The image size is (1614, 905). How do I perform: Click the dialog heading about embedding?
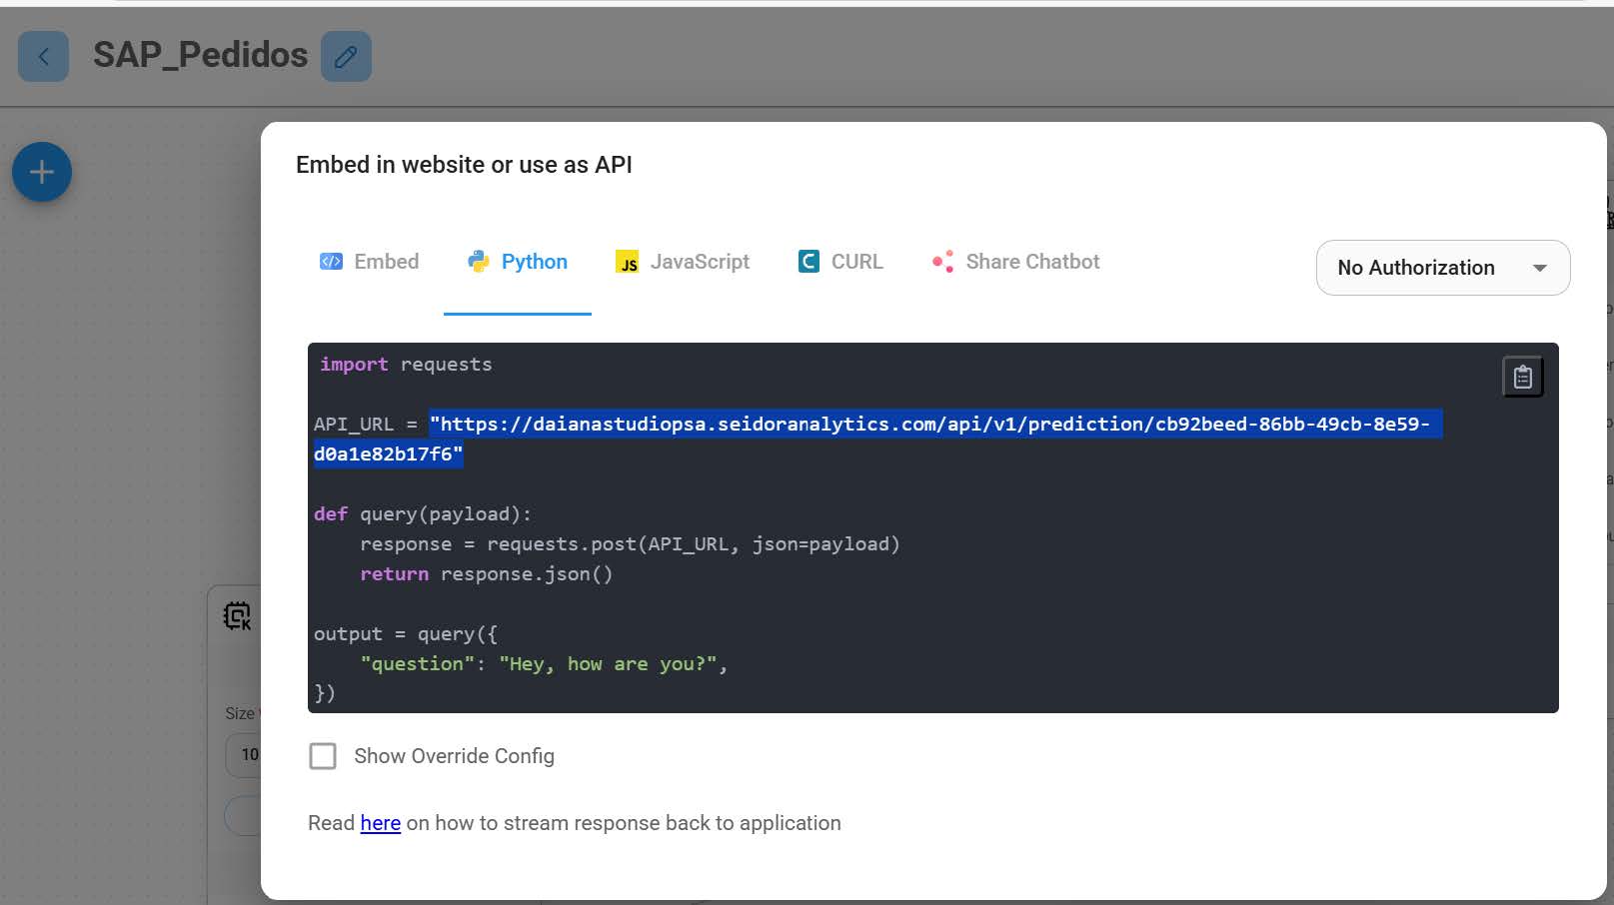464,165
